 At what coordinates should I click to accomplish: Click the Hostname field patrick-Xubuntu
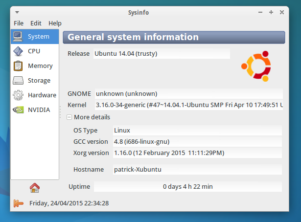pyautogui.click(x=197, y=170)
